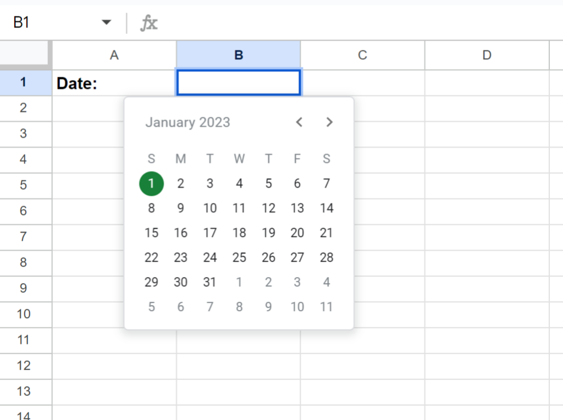Select column D header

(x=487, y=55)
